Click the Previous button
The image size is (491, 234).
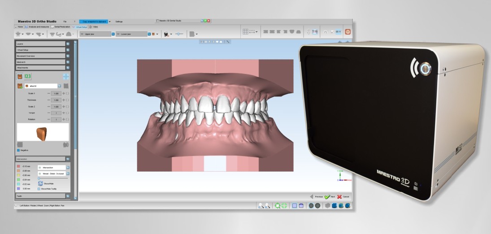[x=316, y=197]
